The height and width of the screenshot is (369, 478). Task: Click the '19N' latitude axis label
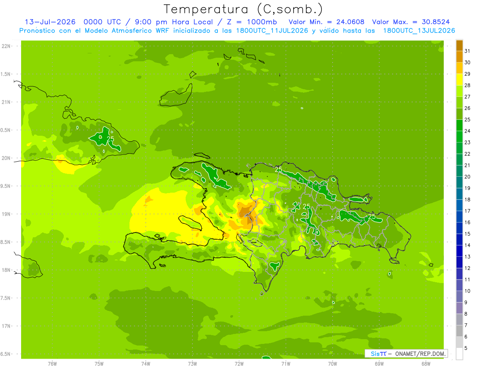click(x=6, y=214)
